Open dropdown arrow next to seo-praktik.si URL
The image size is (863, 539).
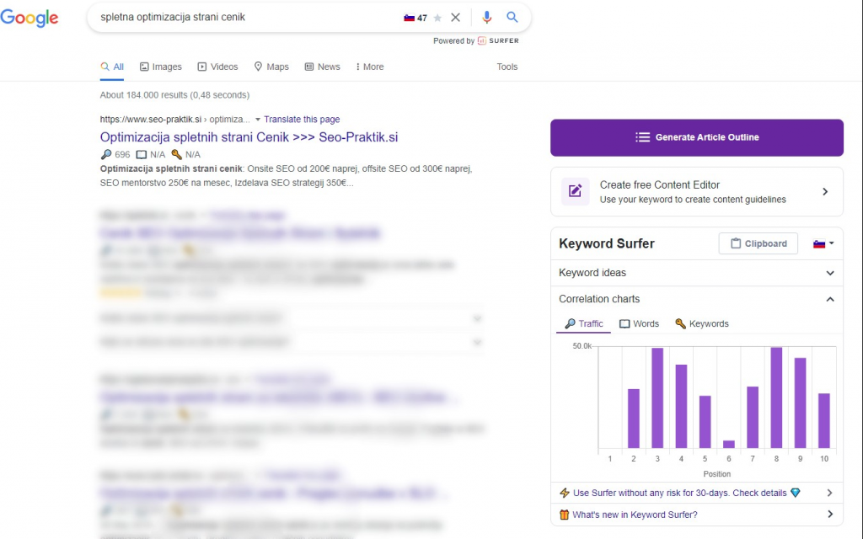pyautogui.click(x=258, y=120)
